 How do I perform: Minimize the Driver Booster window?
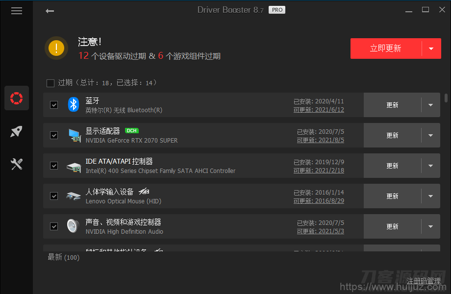409,10
